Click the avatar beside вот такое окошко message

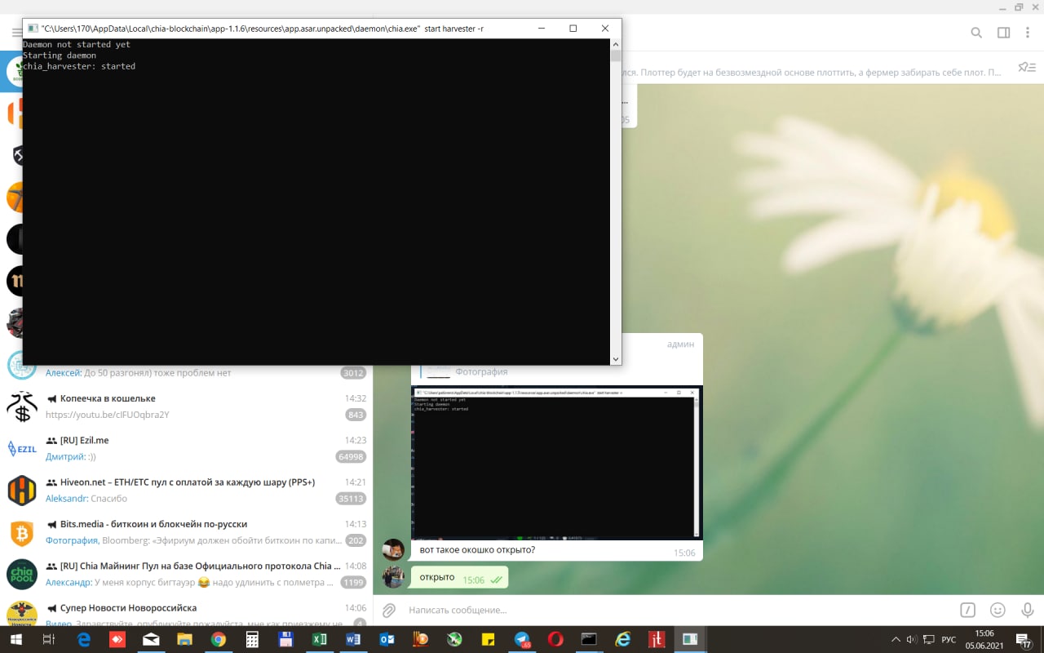pyautogui.click(x=394, y=549)
